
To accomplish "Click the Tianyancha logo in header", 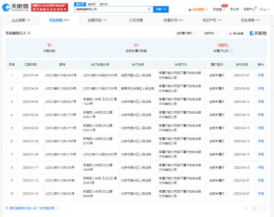I will pos(15,8).
